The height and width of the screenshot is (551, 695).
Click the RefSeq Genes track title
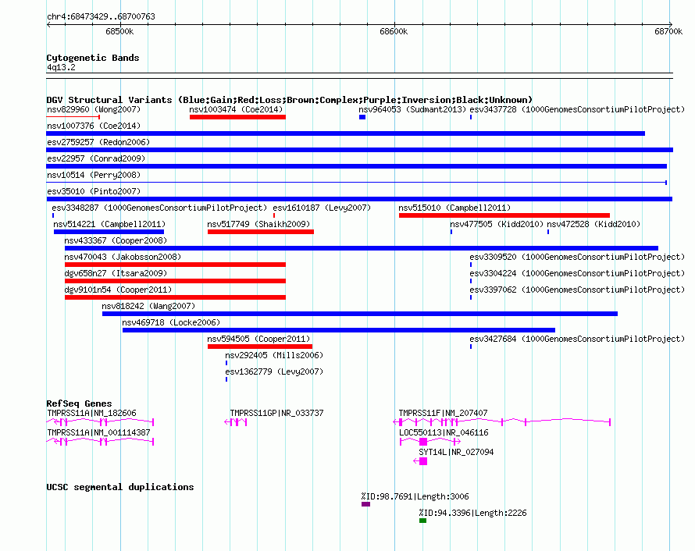79,403
